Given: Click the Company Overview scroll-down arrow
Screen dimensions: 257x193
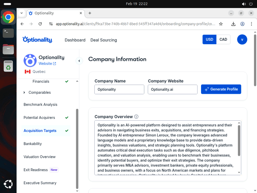Looking at the screenshot, I should 239,173.
